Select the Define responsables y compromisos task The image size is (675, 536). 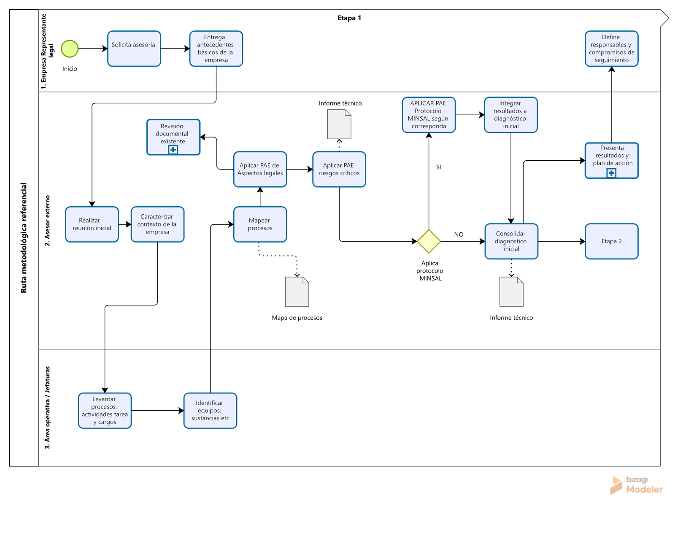(612, 48)
